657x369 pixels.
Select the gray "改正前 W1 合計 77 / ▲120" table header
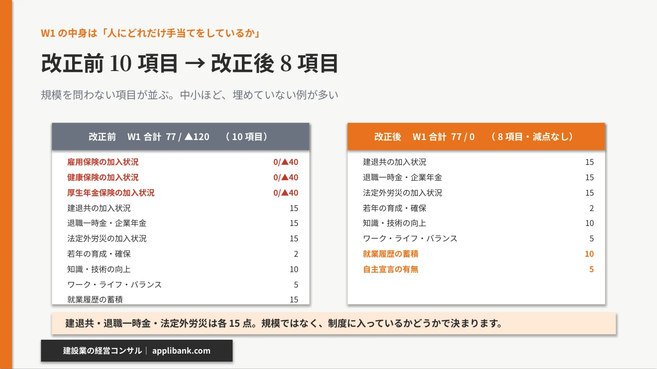tap(181, 137)
